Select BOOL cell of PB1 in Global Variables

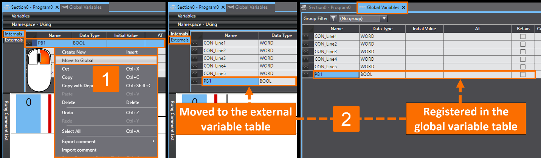click(383, 74)
